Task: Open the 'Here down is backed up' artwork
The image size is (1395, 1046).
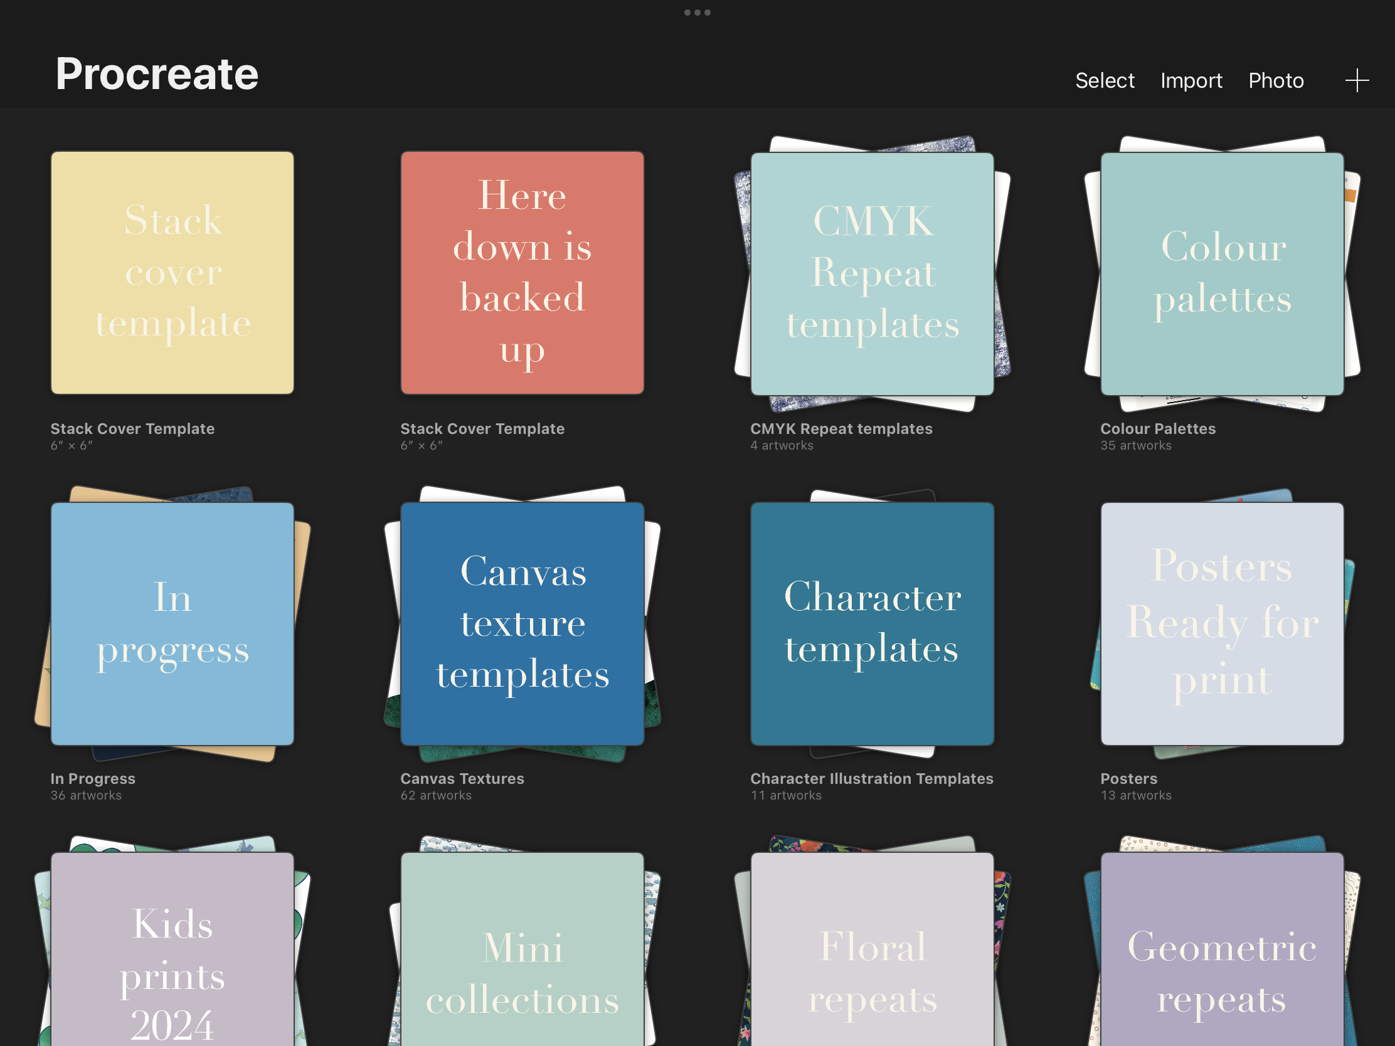Action: [x=522, y=273]
